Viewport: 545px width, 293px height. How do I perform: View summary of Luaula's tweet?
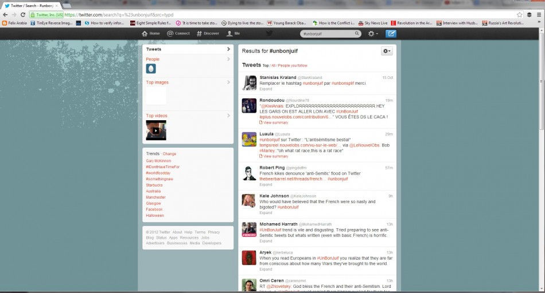274,156
